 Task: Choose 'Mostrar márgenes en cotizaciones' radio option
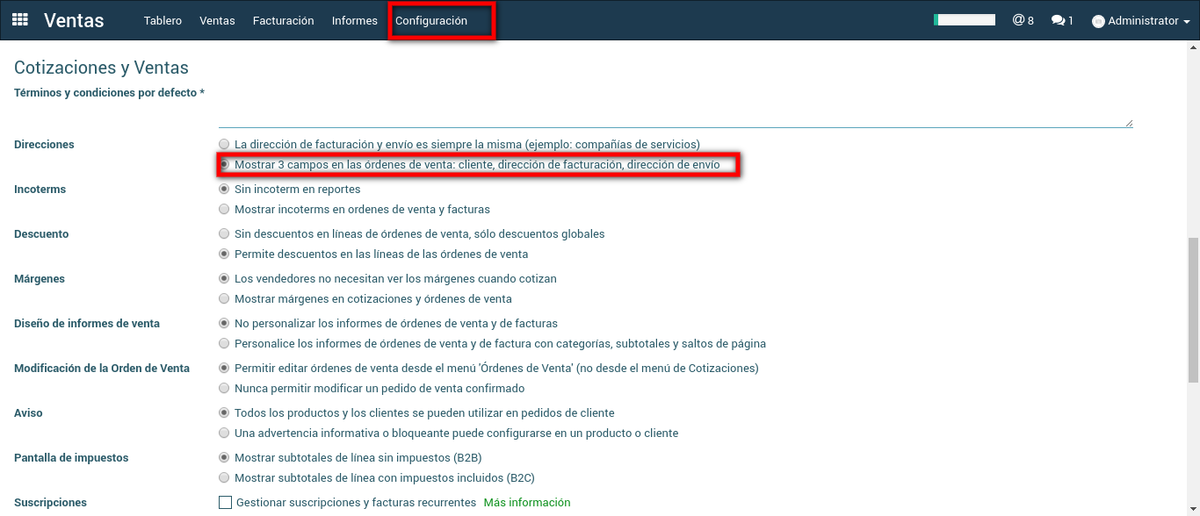point(225,299)
